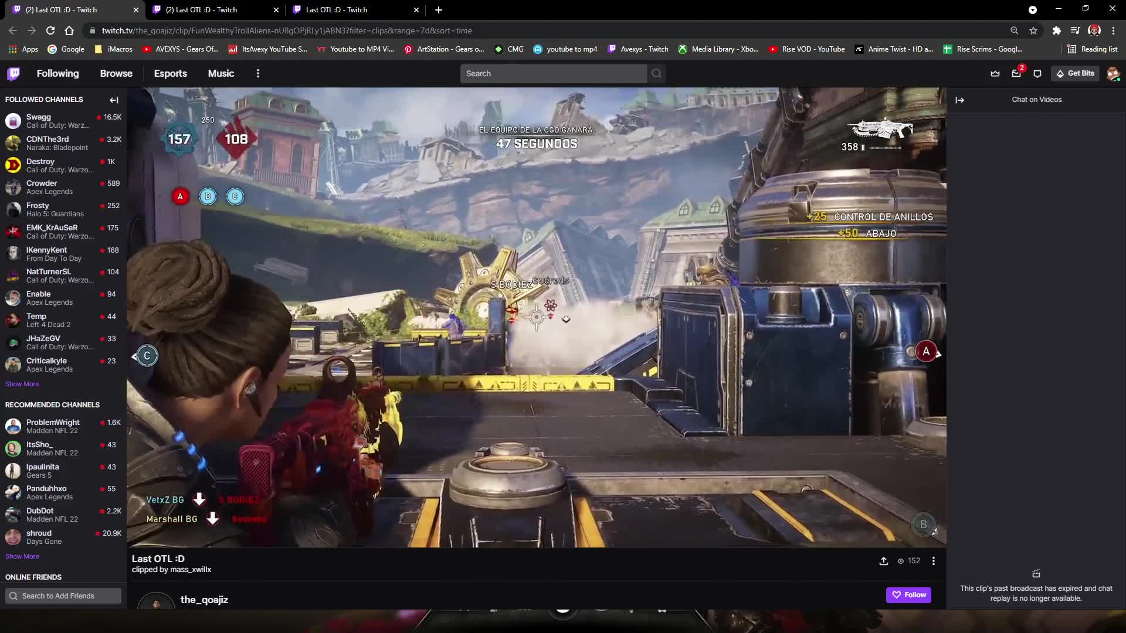Open the Avexys - Twitch bookmark
The height and width of the screenshot is (633, 1126).
pyautogui.click(x=638, y=49)
